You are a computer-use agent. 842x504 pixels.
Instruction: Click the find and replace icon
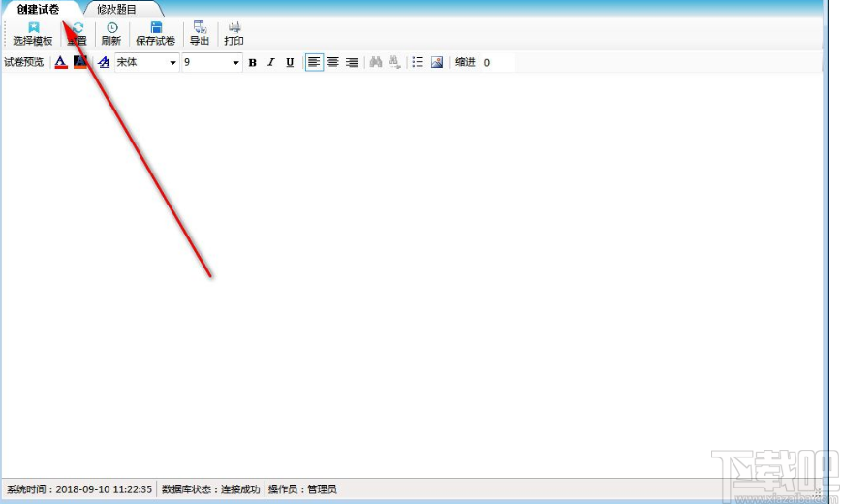pos(394,62)
